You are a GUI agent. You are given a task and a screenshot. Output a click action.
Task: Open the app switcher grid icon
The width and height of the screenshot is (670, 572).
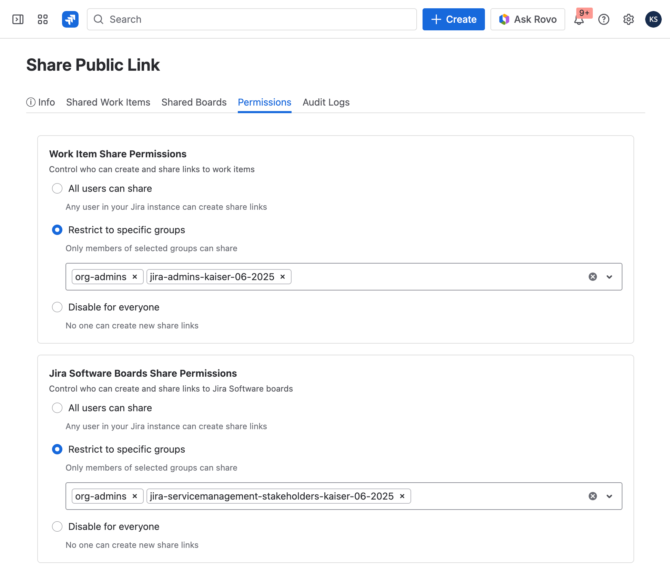43,19
